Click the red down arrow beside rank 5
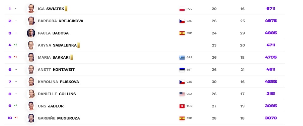This screenshot has width=303, height=126. (15, 57)
